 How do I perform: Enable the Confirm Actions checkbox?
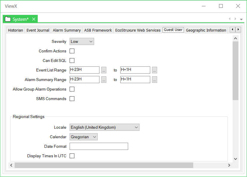pyautogui.click(x=72, y=51)
